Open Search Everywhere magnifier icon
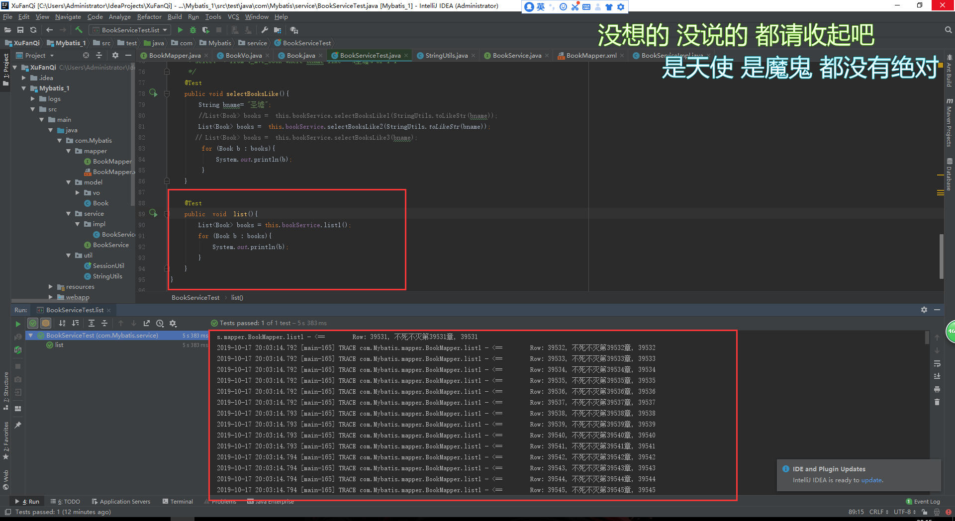 pyautogui.click(x=948, y=30)
